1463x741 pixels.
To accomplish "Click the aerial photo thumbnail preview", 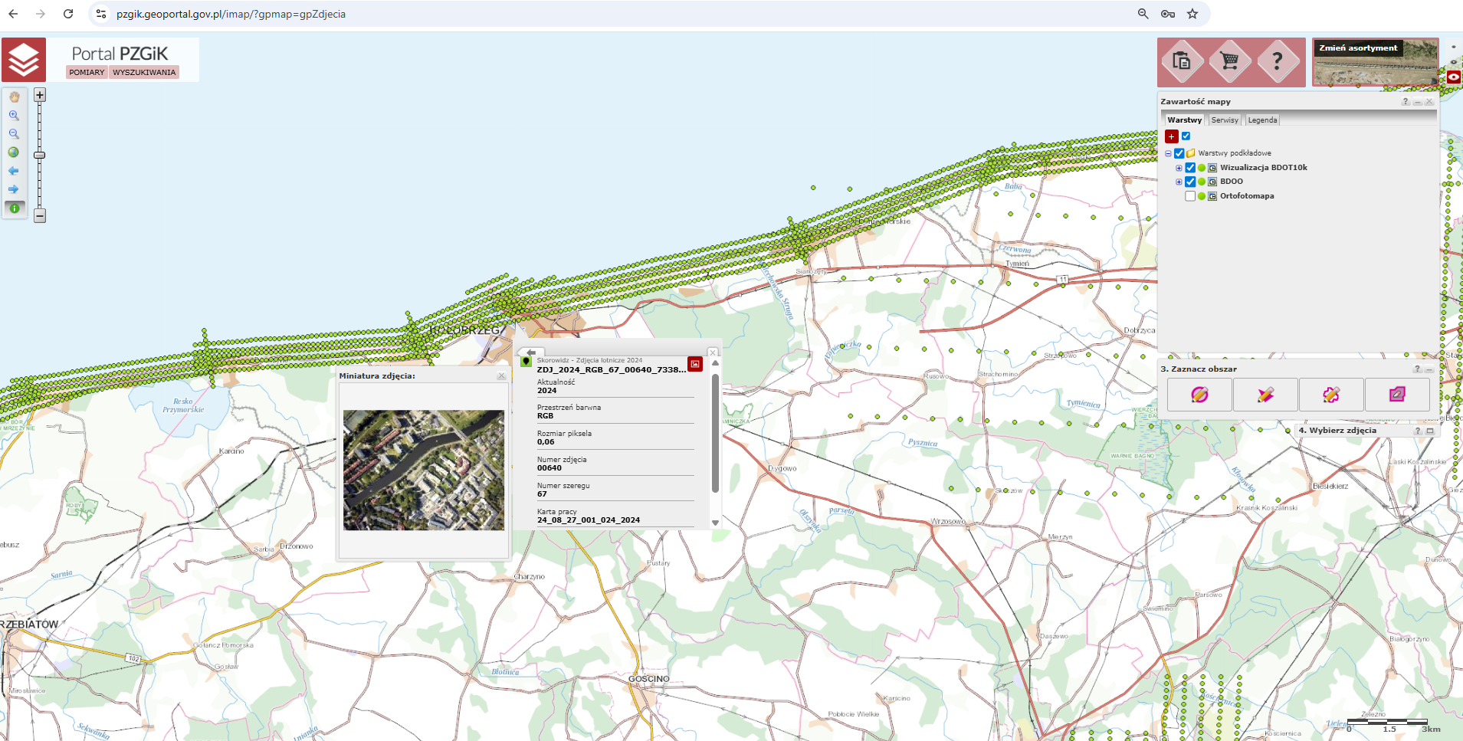I will pos(424,470).
